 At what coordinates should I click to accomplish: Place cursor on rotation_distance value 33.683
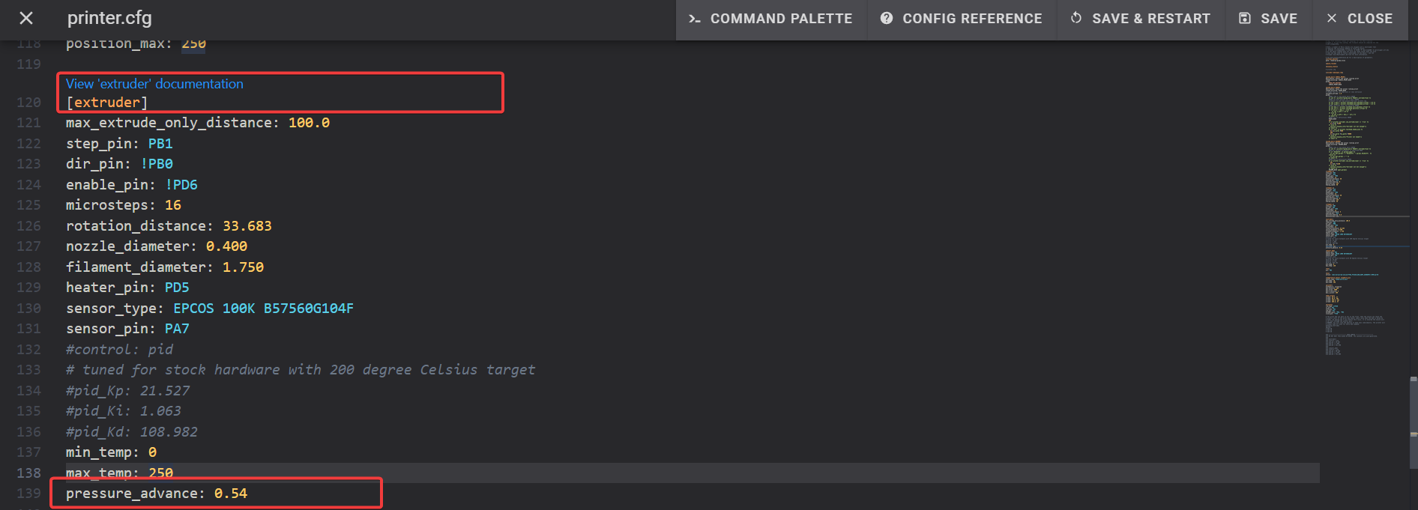point(247,226)
